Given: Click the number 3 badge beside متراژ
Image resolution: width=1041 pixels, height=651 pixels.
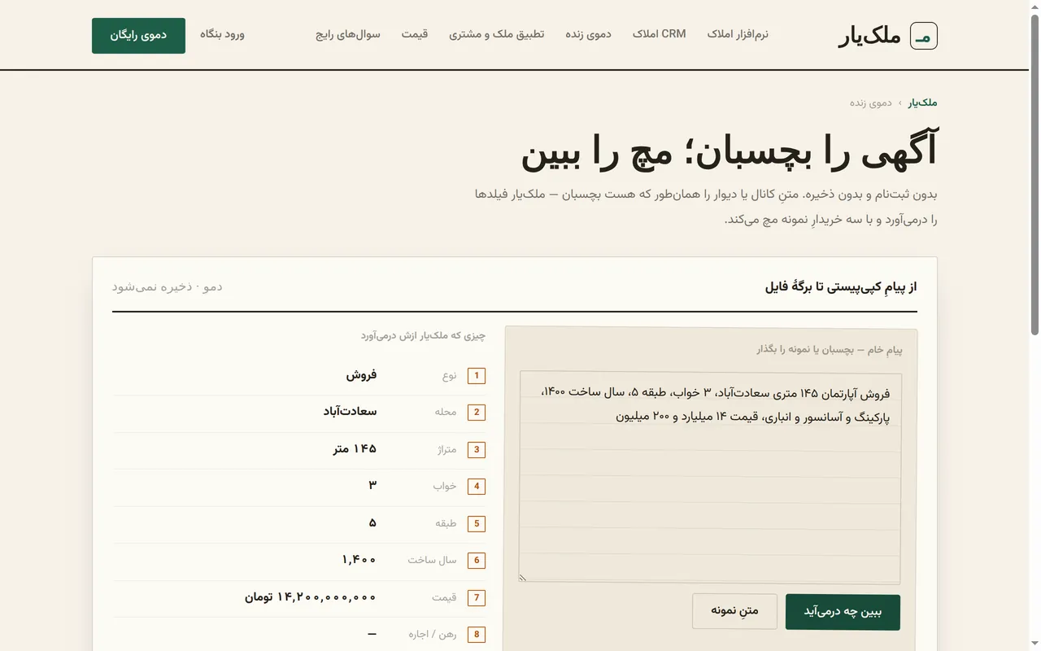Looking at the screenshot, I should click(x=477, y=450).
